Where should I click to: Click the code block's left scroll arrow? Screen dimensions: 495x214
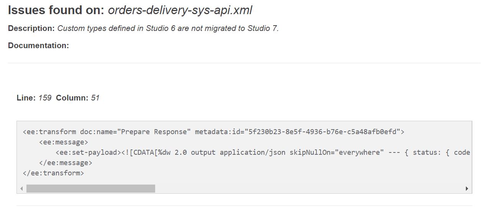[x=21, y=188]
